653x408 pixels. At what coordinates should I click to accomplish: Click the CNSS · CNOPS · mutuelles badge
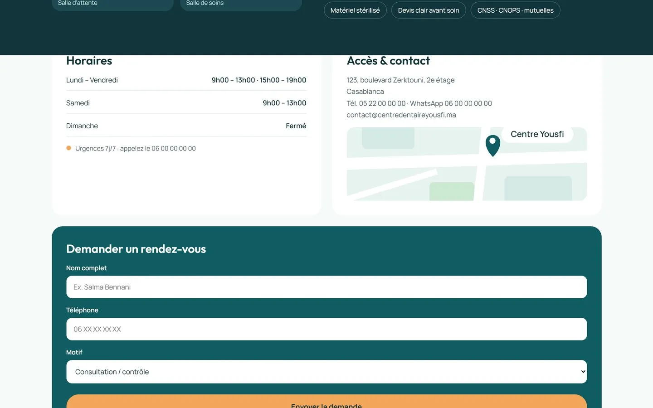[x=516, y=10]
